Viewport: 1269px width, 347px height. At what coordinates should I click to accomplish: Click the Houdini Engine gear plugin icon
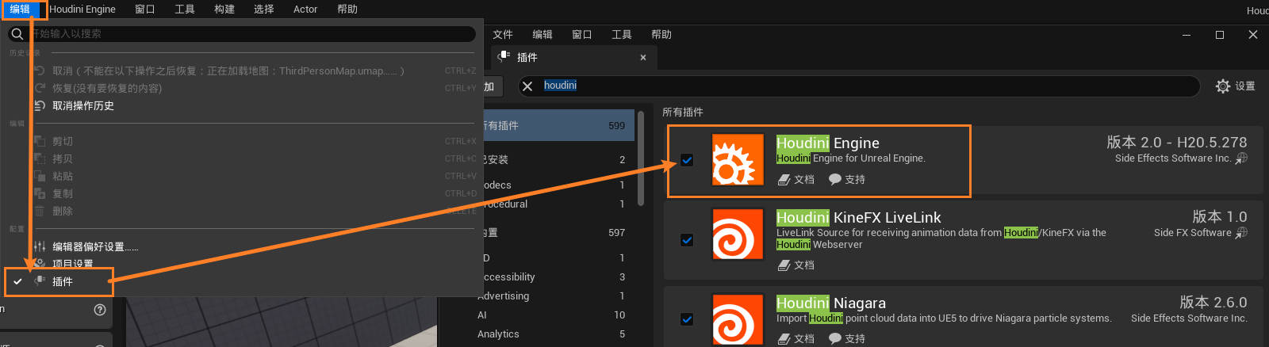738,159
